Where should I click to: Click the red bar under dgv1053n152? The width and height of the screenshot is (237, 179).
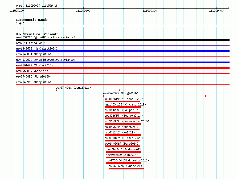tap(123, 107)
